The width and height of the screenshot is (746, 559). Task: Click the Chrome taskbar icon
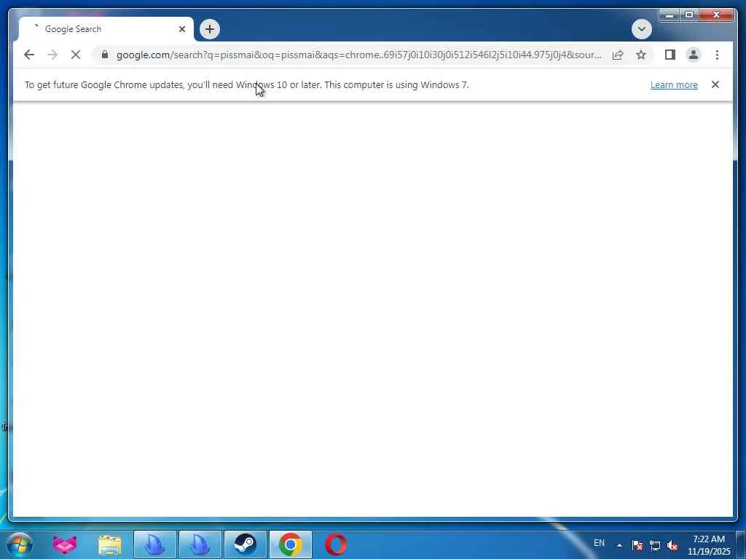pyautogui.click(x=291, y=544)
